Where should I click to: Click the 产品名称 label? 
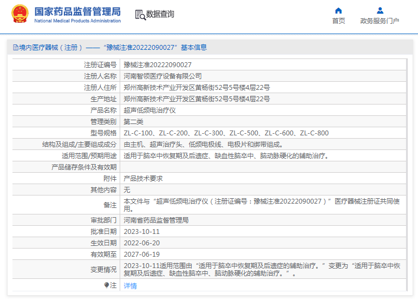[103, 110]
